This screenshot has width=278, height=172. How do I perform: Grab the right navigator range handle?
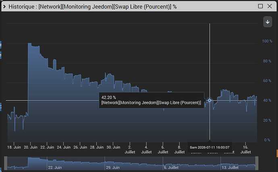tap(257, 163)
